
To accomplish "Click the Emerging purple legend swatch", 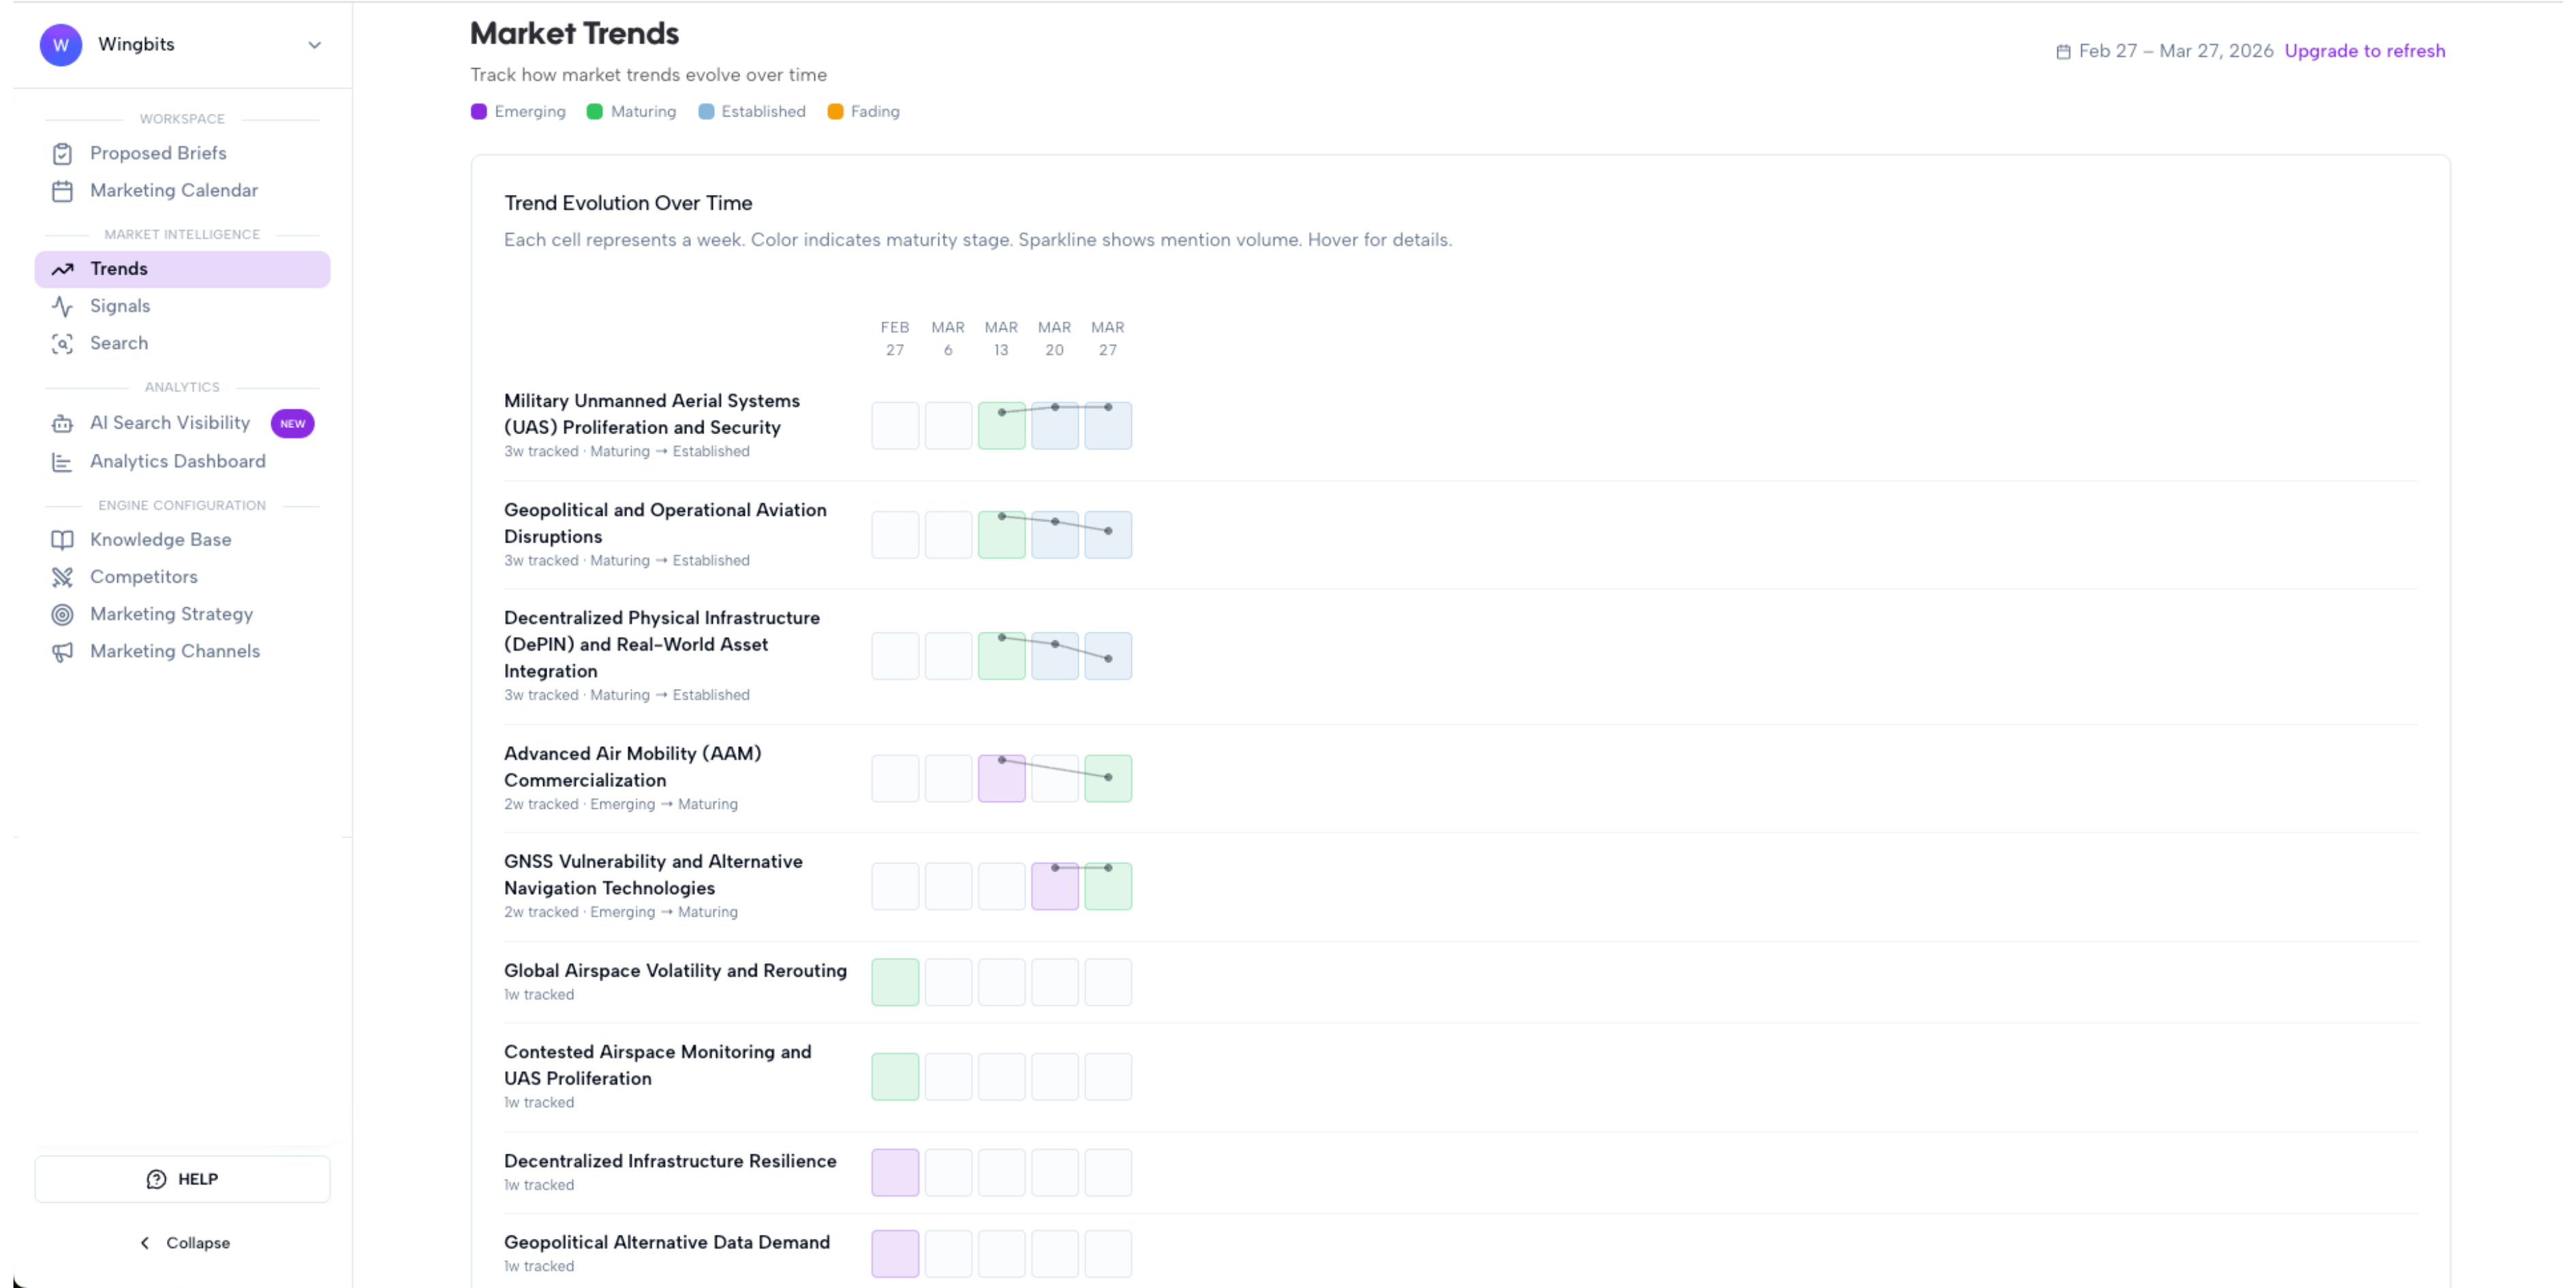I will click(479, 112).
